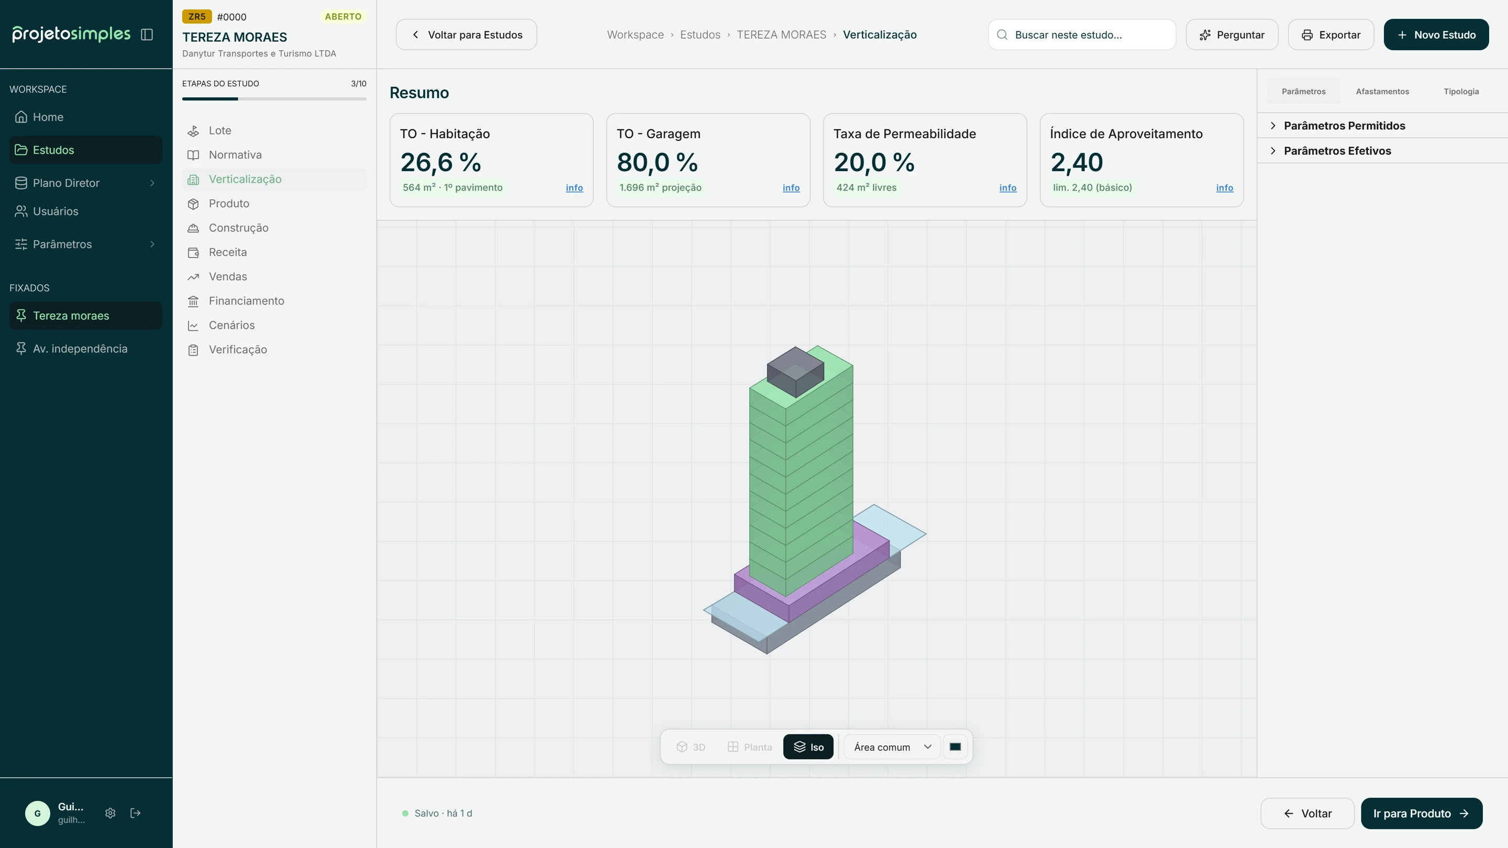The width and height of the screenshot is (1508, 848).
Task: Select the Parâmetros tab in right panel
Action: (x=1303, y=91)
